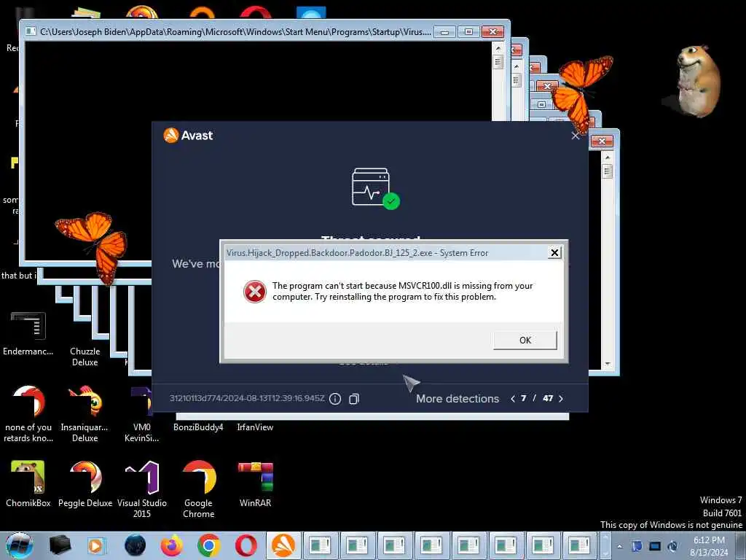Screen dimensions: 746x560
Task: Open the clock showing 6:12 PM
Action: (x=709, y=546)
